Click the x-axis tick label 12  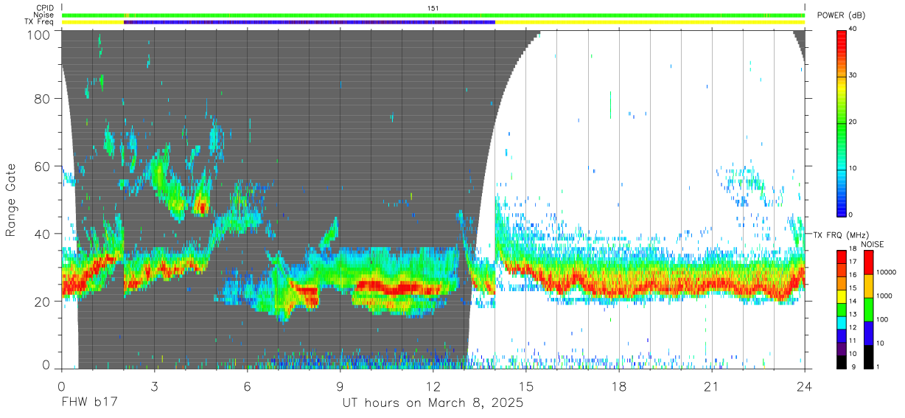433,387
